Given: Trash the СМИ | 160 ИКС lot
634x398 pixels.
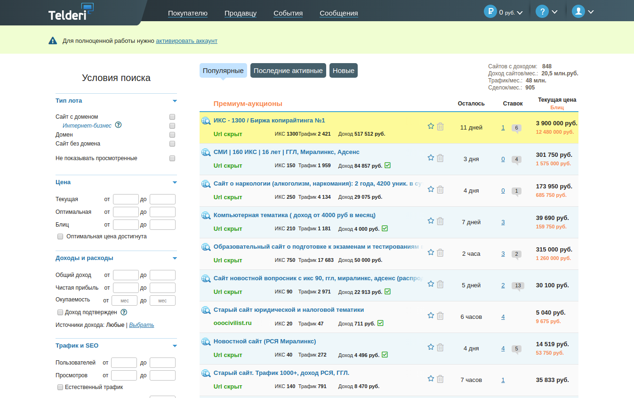Looking at the screenshot, I should point(440,158).
